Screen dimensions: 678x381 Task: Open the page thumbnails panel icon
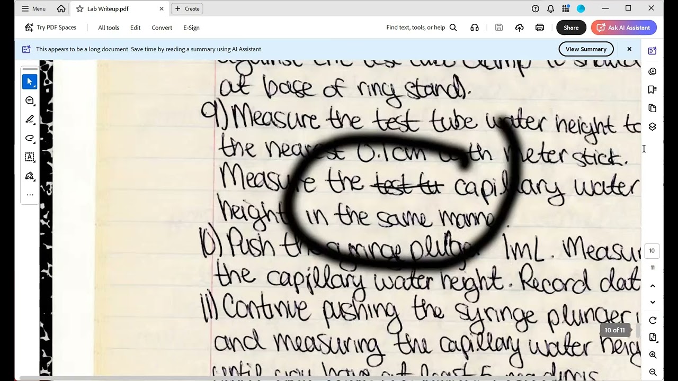[653, 108]
